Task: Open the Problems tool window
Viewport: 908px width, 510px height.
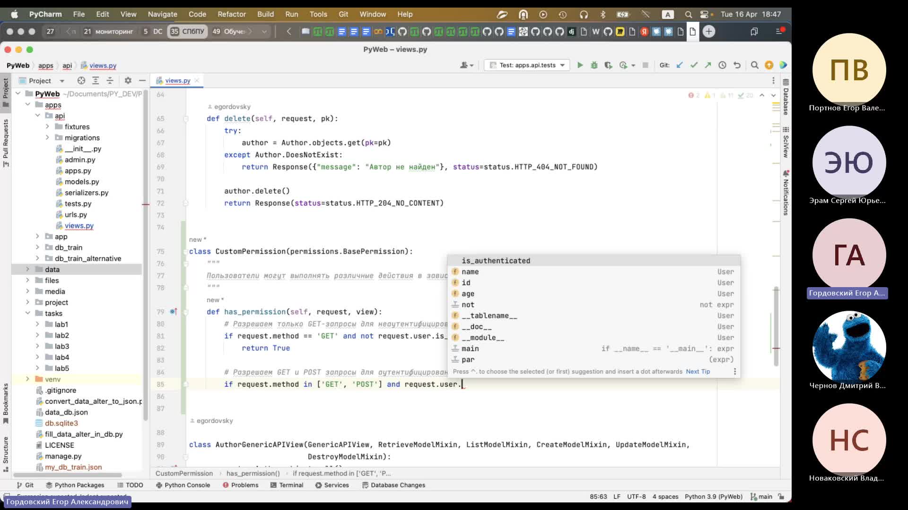Action: point(240,485)
